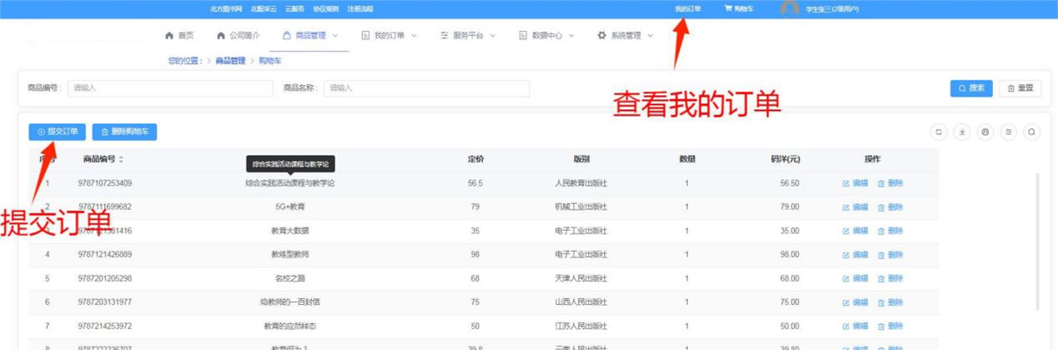Screen dimensions: 1058x350
Task: Delete the 给教师的一百封信 row
Action: 890,302
